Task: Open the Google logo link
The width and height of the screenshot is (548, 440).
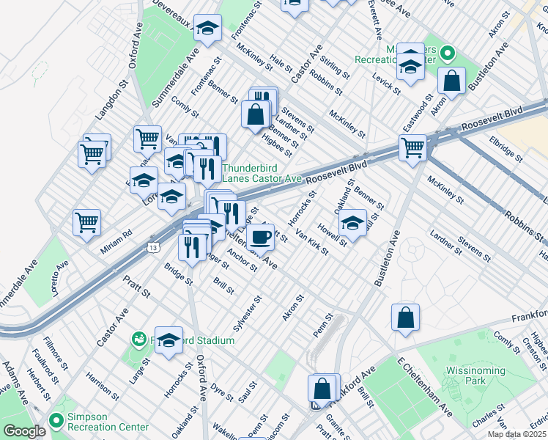Action: 24,431
